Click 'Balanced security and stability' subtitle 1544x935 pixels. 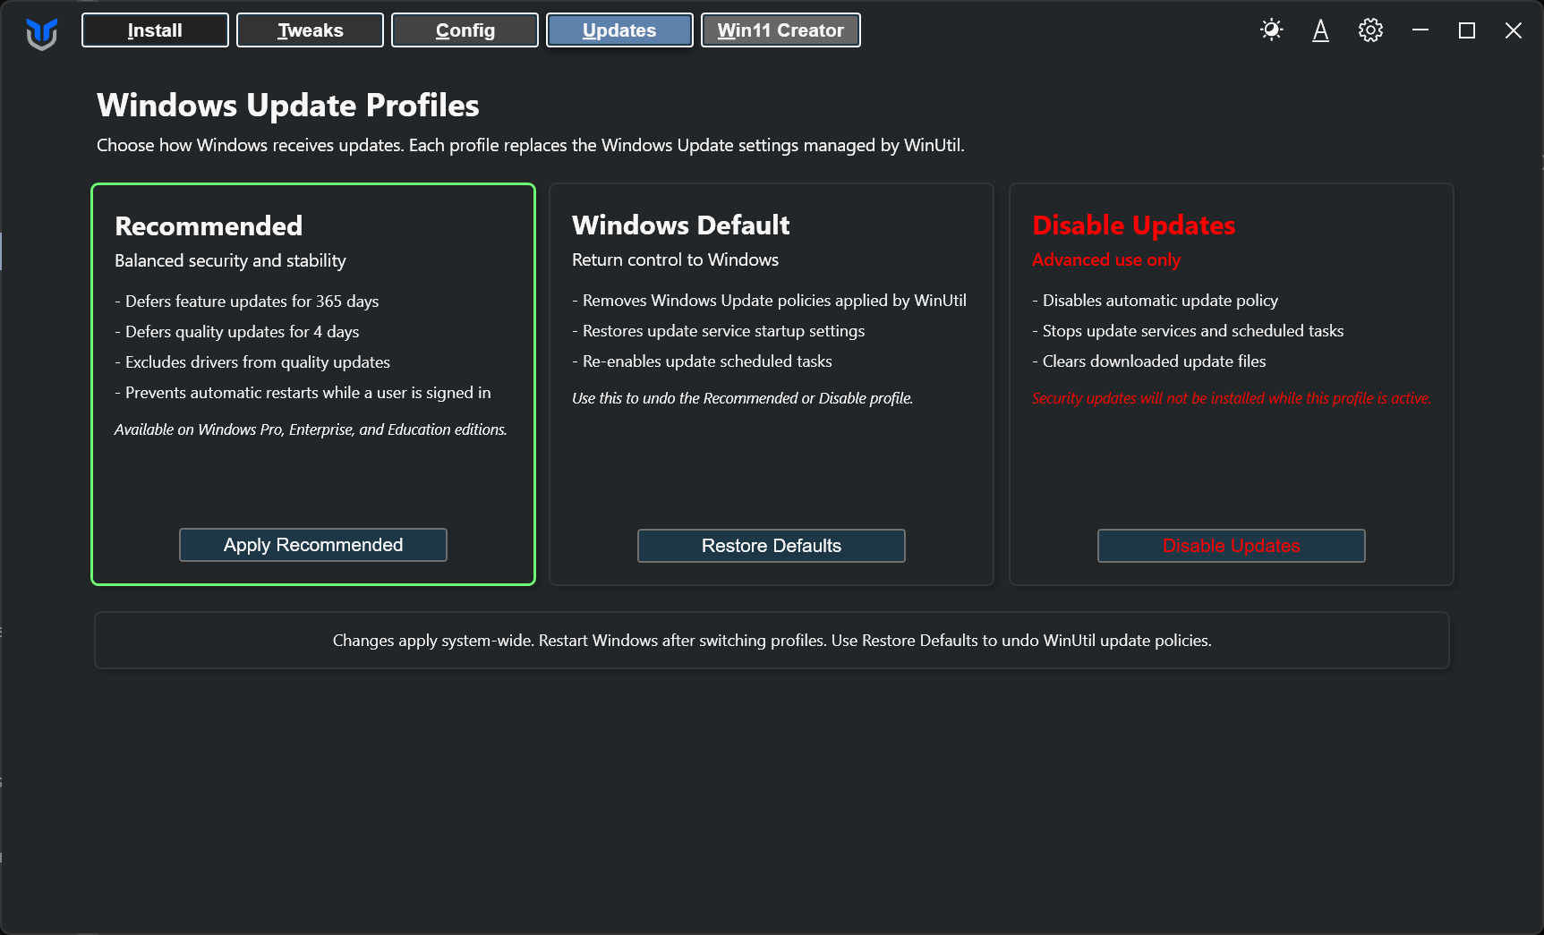[x=230, y=260]
